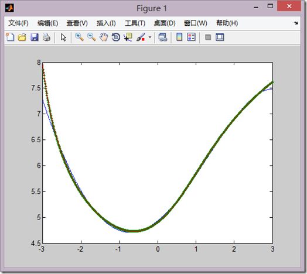Open the 文件(F) menu
Viewport: 307px width, 274px height.
pos(18,23)
